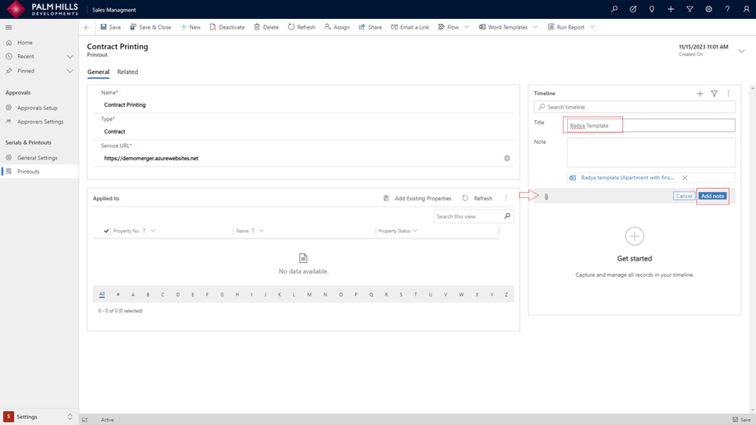The width and height of the screenshot is (756, 425).
Task: Click the Share command
Action: click(x=371, y=27)
